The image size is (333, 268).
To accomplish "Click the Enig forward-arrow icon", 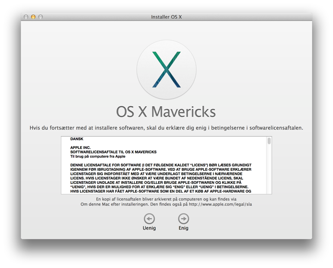I will pyautogui.click(x=183, y=219).
